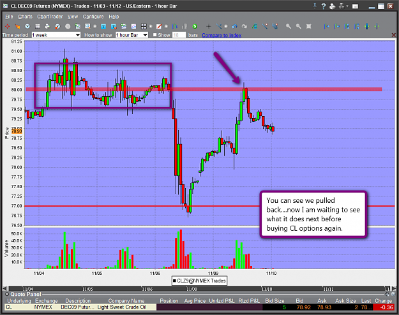
Task: Click the first magnifier zoom icon
Action: (x=289, y=26)
